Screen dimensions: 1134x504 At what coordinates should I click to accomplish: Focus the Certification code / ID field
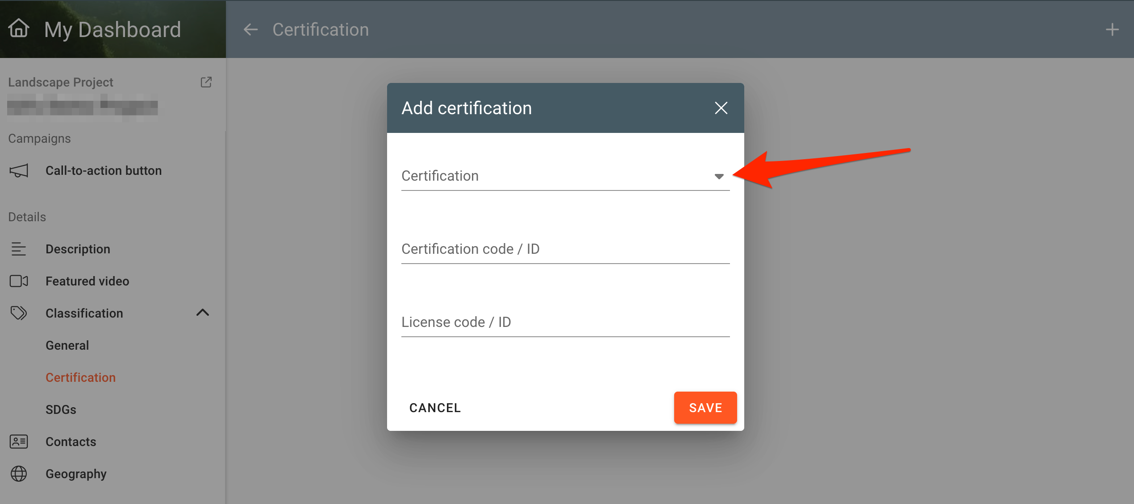pos(565,249)
